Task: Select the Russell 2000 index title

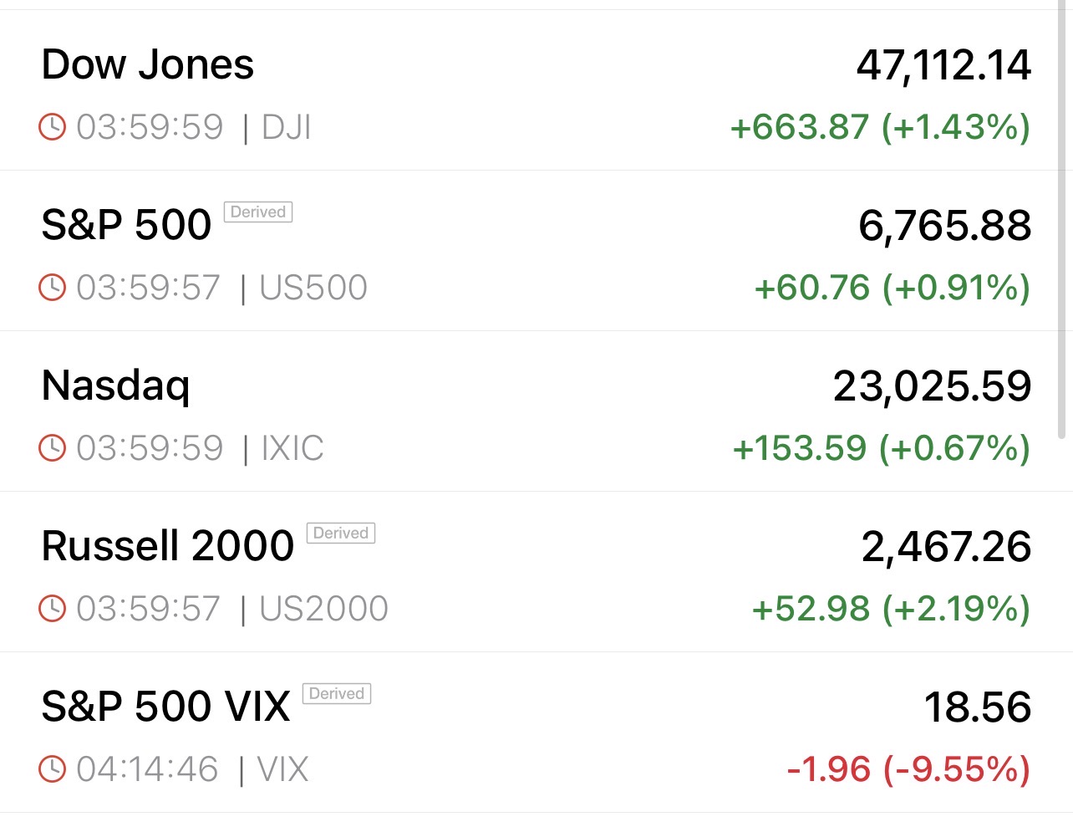Action: [x=167, y=547]
